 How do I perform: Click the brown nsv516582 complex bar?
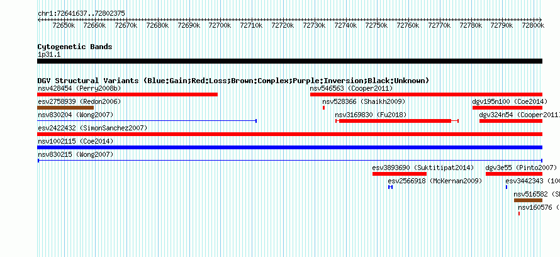pyautogui.click(x=528, y=200)
